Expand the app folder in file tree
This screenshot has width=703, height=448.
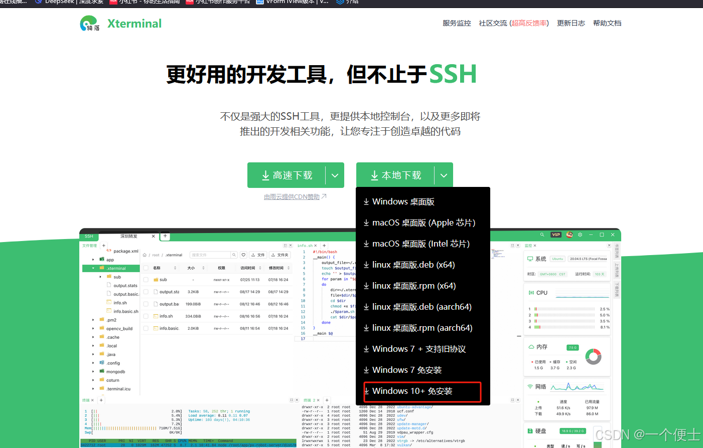[93, 260]
